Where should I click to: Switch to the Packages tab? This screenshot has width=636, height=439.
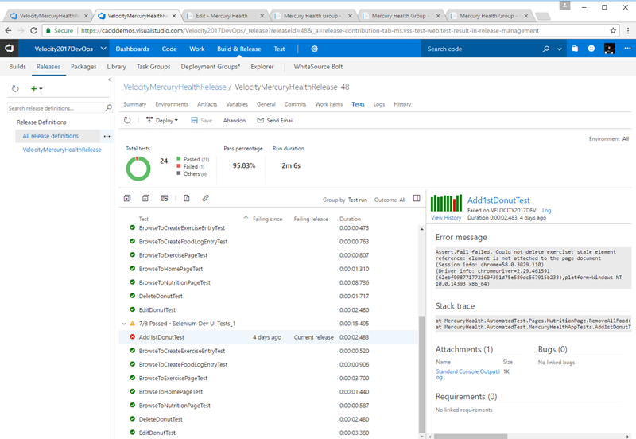(x=83, y=67)
